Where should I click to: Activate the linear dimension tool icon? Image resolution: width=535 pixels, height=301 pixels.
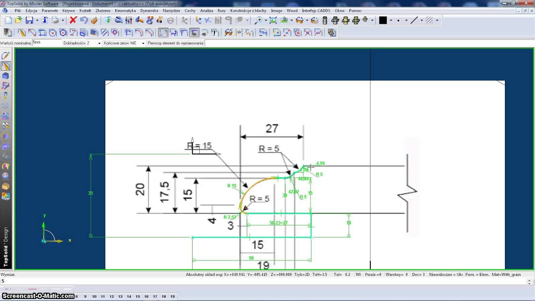point(163,33)
